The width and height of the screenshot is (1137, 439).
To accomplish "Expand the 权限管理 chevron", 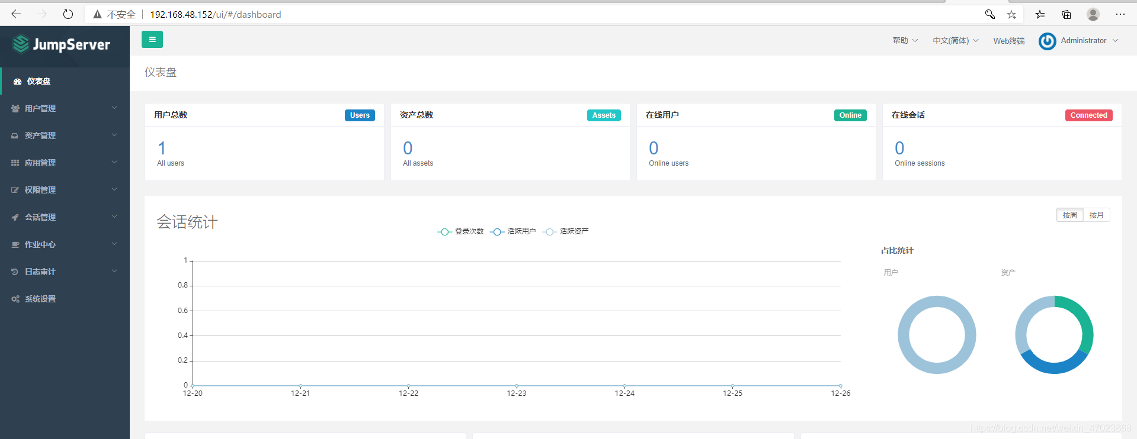I will 114,189.
